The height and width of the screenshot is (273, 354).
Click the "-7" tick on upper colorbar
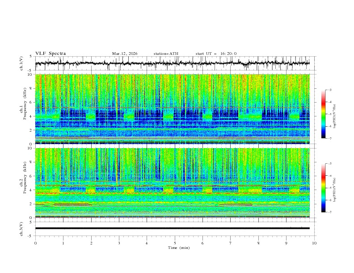(330, 139)
